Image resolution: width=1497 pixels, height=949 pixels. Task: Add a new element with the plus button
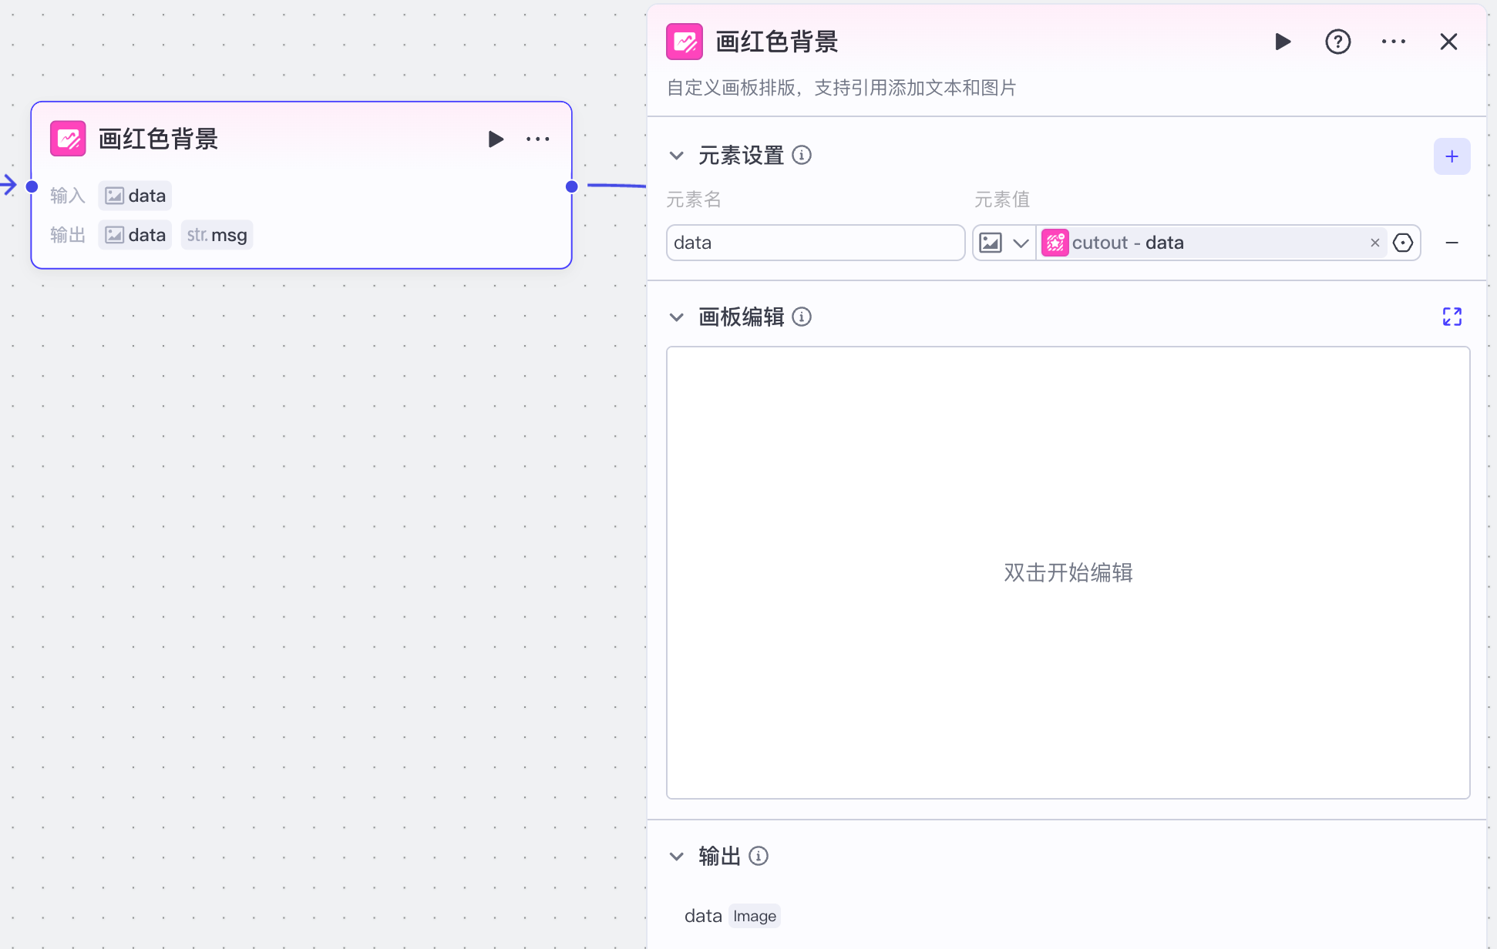[1452, 156]
